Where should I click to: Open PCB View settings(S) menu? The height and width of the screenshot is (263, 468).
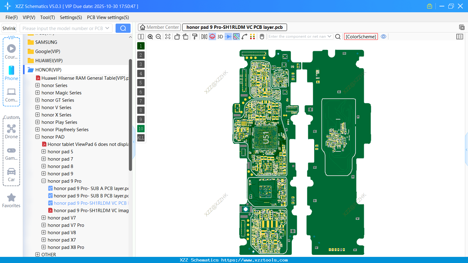coord(108,17)
